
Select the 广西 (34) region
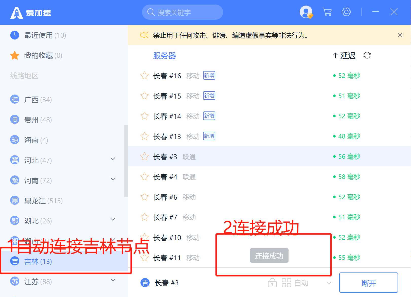click(x=62, y=100)
